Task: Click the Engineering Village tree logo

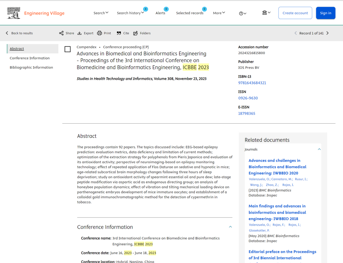Action: click(14, 13)
